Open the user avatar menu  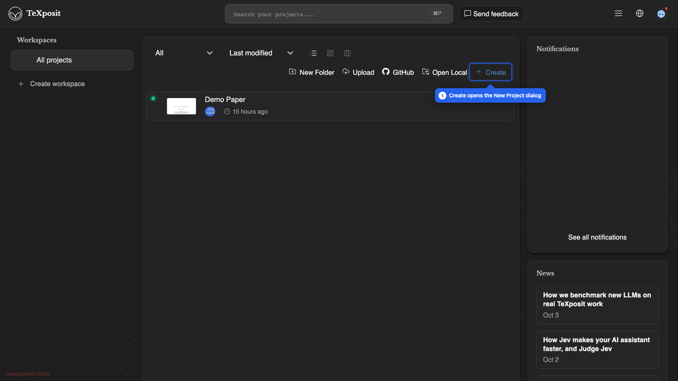point(661,14)
